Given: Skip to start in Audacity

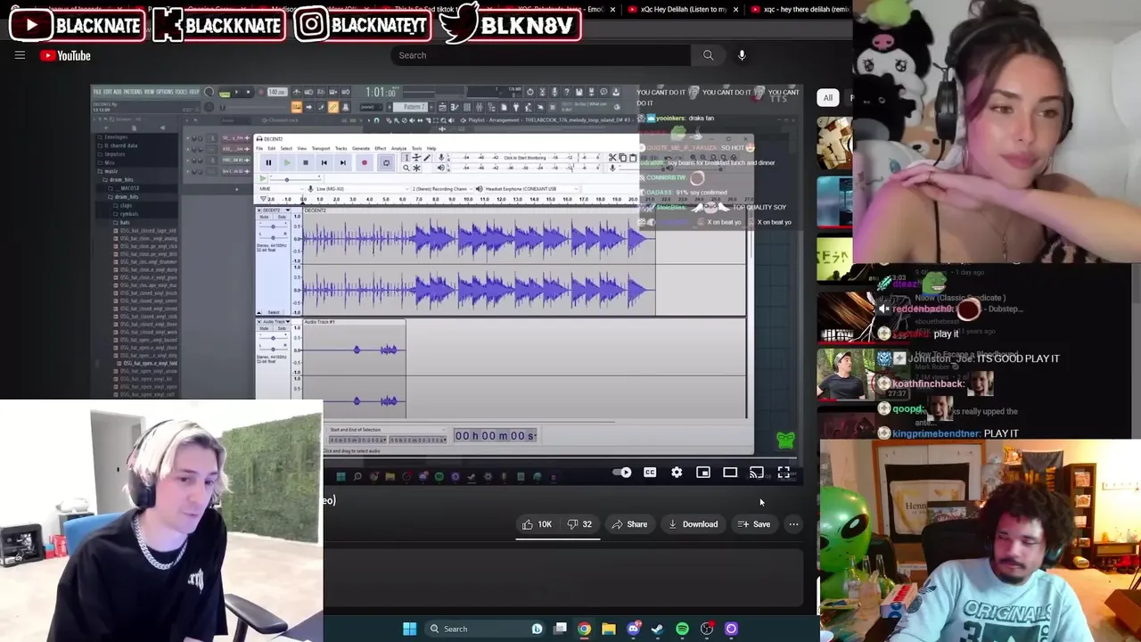Looking at the screenshot, I should (x=324, y=162).
